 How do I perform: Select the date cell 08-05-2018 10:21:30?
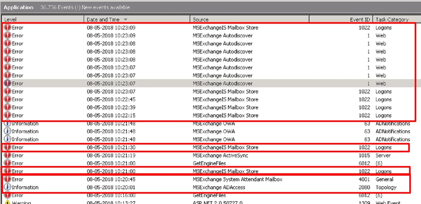pos(111,147)
